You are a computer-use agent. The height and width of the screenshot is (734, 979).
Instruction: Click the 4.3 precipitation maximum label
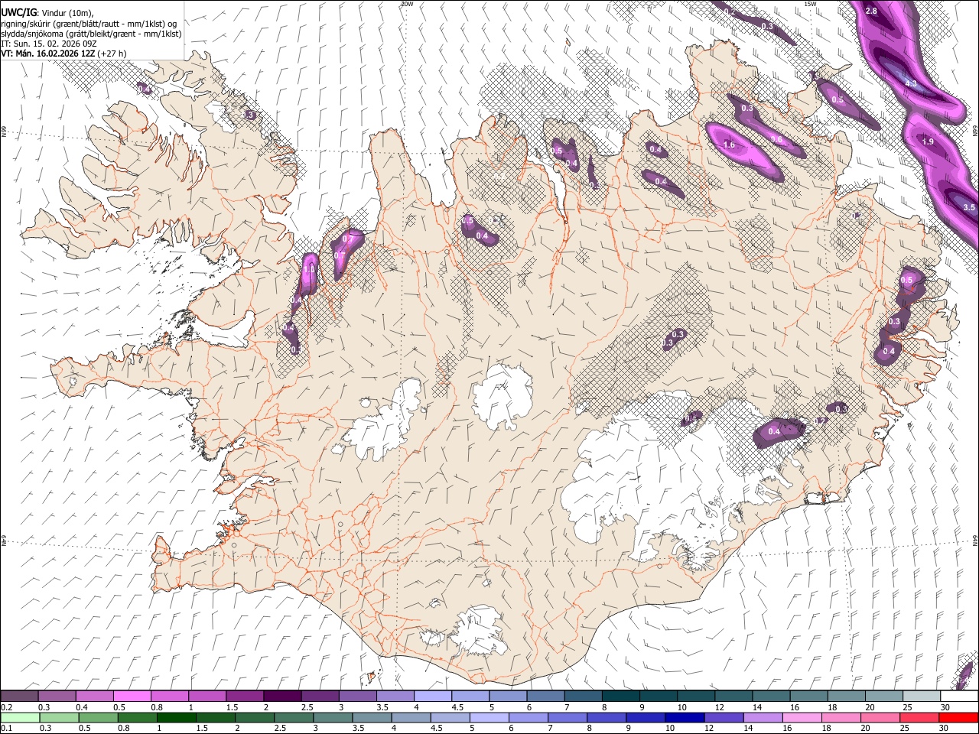tap(911, 83)
